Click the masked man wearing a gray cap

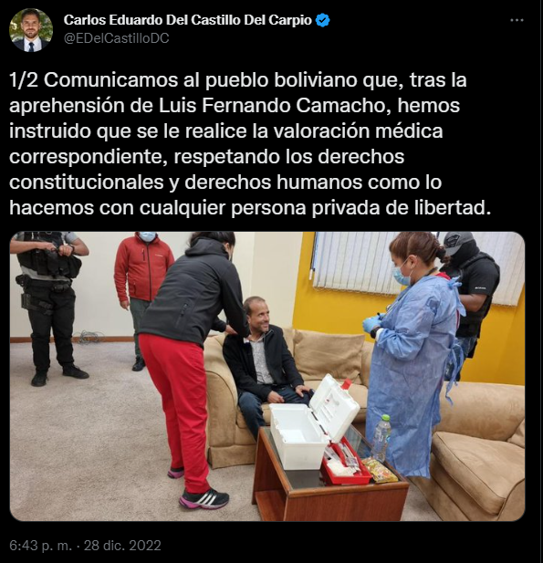pyautogui.click(x=470, y=295)
